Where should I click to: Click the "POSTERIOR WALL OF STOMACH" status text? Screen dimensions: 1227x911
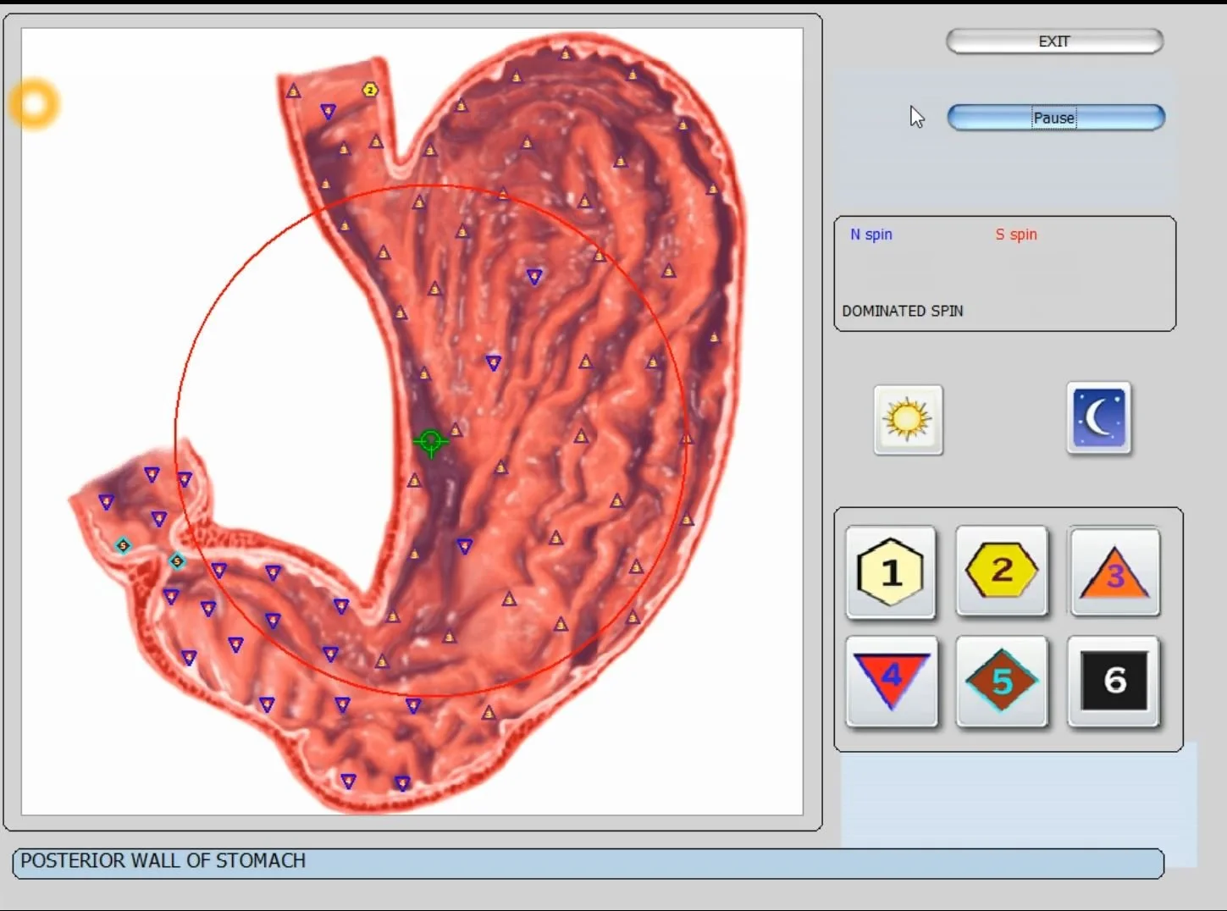click(163, 861)
